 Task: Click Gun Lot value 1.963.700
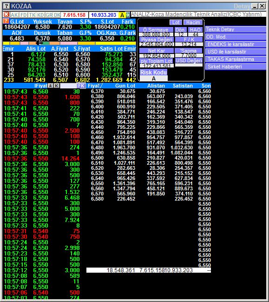[x=124, y=148]
